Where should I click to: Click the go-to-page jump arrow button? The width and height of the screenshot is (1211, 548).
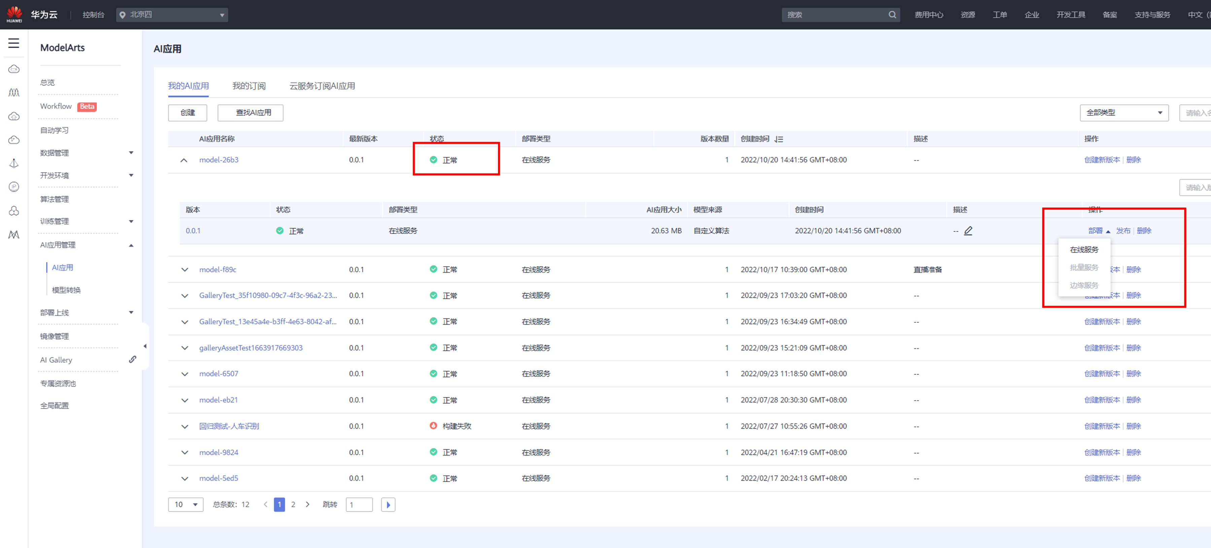tap(388, 504)
